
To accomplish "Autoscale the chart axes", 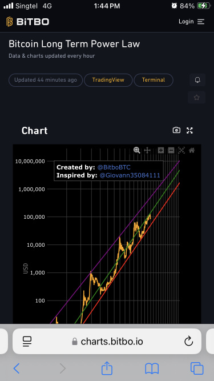I will [181, 150].
